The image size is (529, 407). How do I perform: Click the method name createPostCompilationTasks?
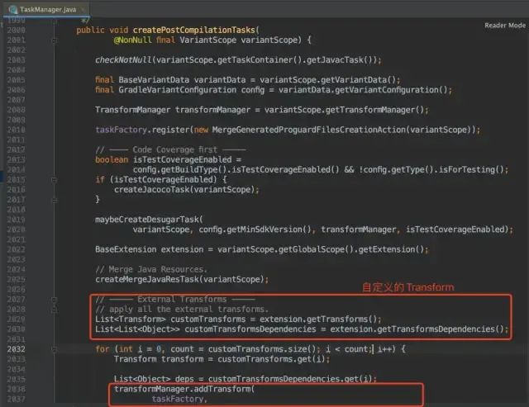[193, 30]
